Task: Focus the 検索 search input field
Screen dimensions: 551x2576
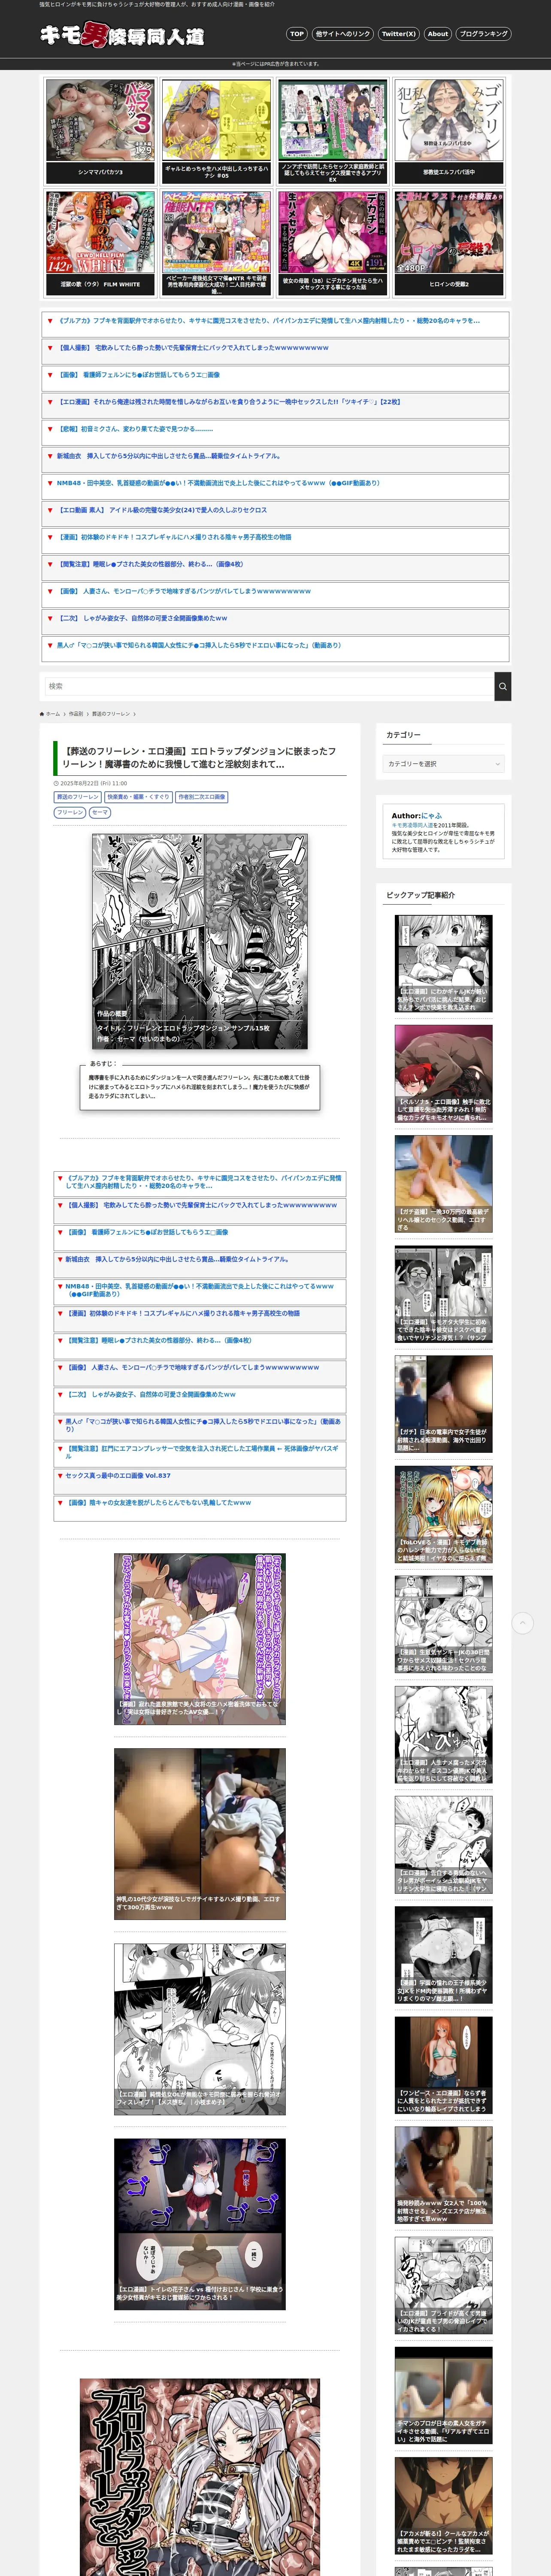Action: click(x=269, y=686)
